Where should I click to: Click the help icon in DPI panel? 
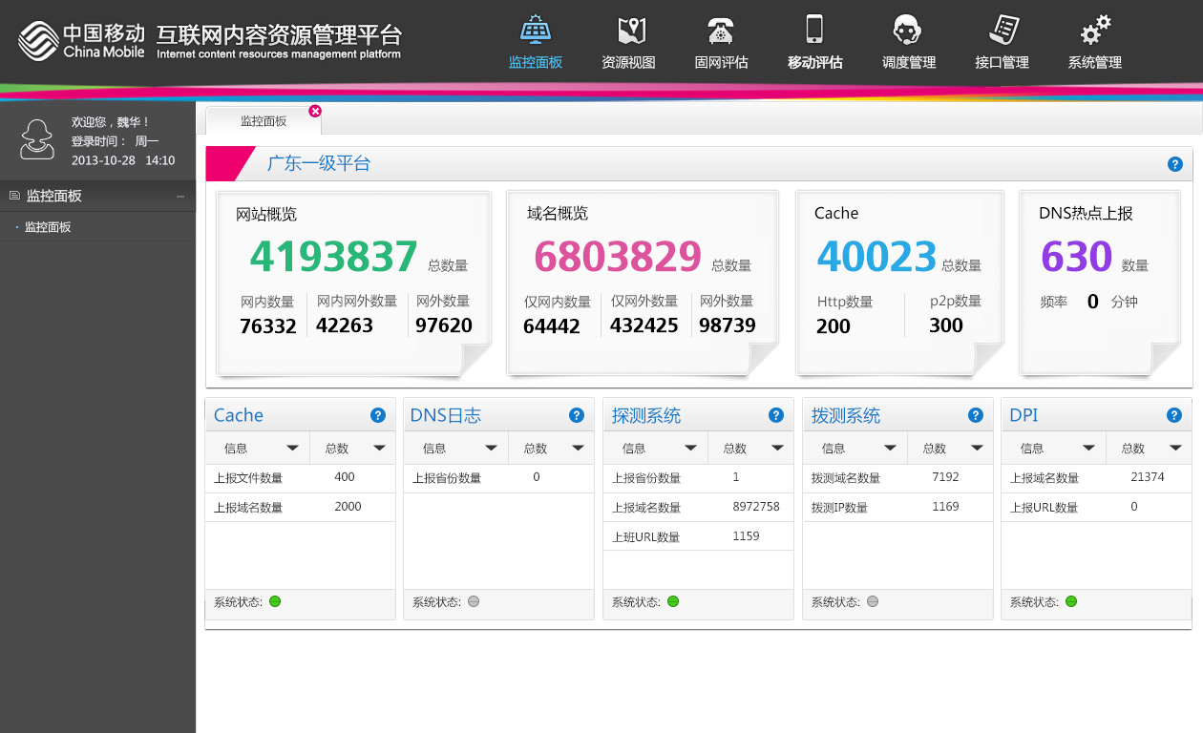[x=1174, y=415]
